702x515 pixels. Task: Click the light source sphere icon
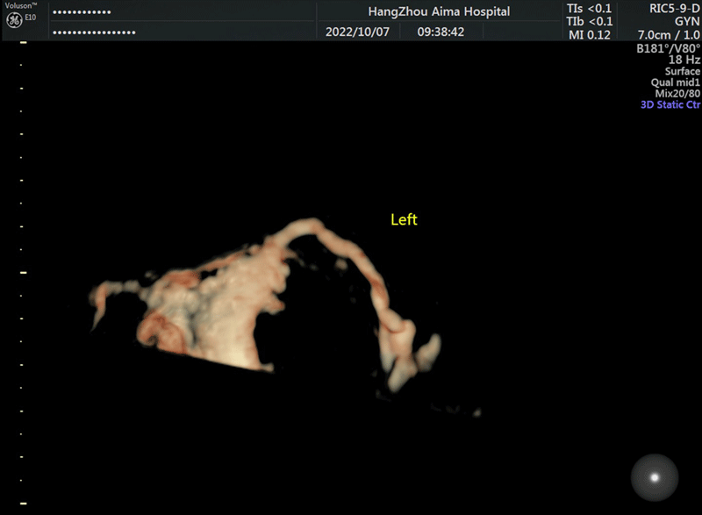point(654,477)
